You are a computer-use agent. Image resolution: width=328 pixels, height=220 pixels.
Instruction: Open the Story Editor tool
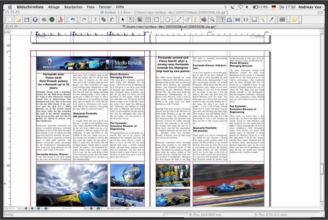229,20
